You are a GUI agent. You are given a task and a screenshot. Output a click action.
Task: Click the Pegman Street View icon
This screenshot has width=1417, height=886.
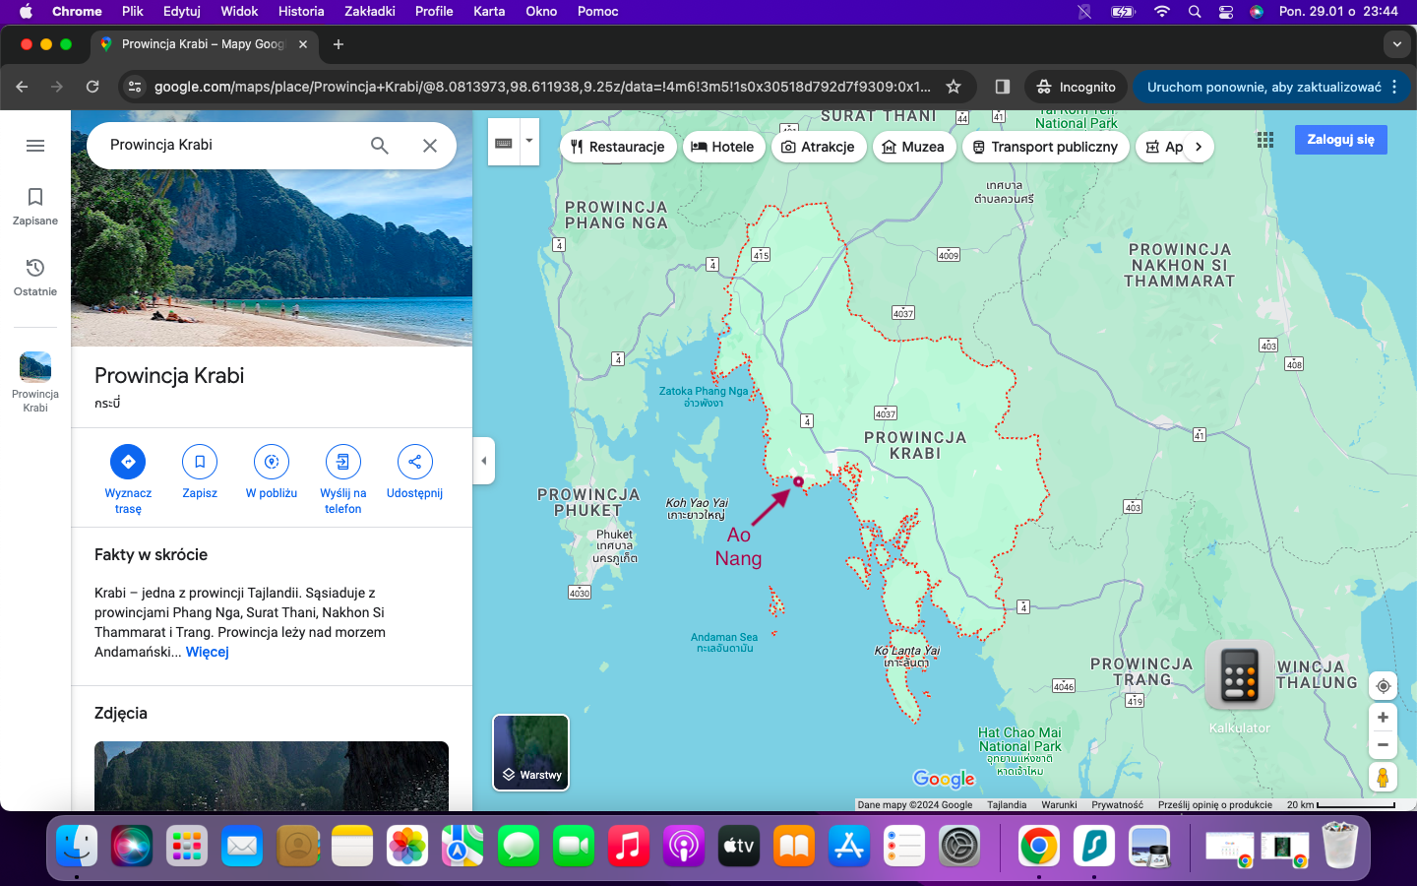(1382, 778)
